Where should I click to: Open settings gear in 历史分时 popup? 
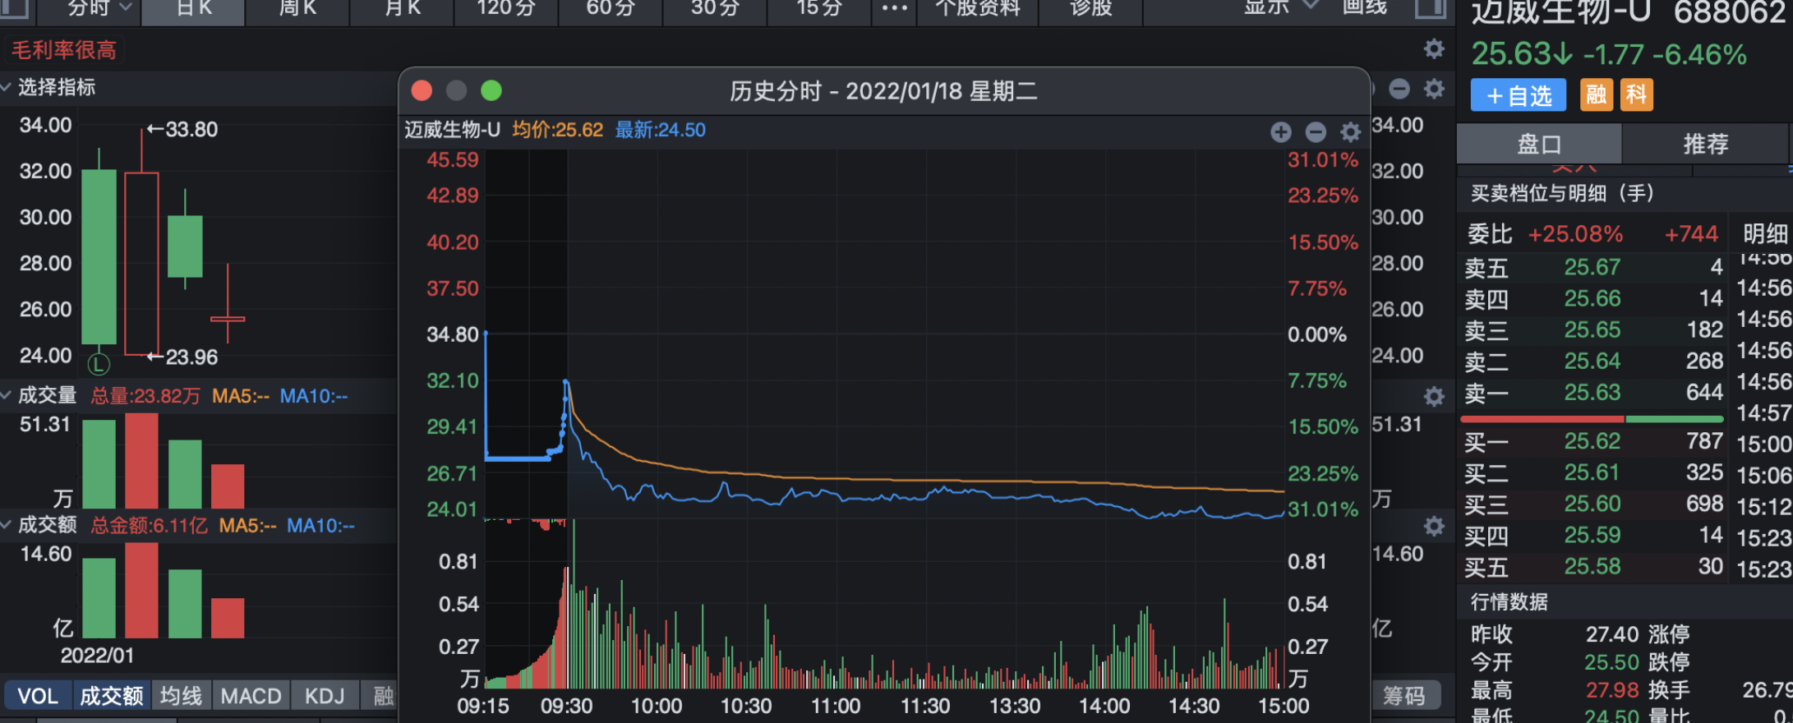[x=1350, y=131]
